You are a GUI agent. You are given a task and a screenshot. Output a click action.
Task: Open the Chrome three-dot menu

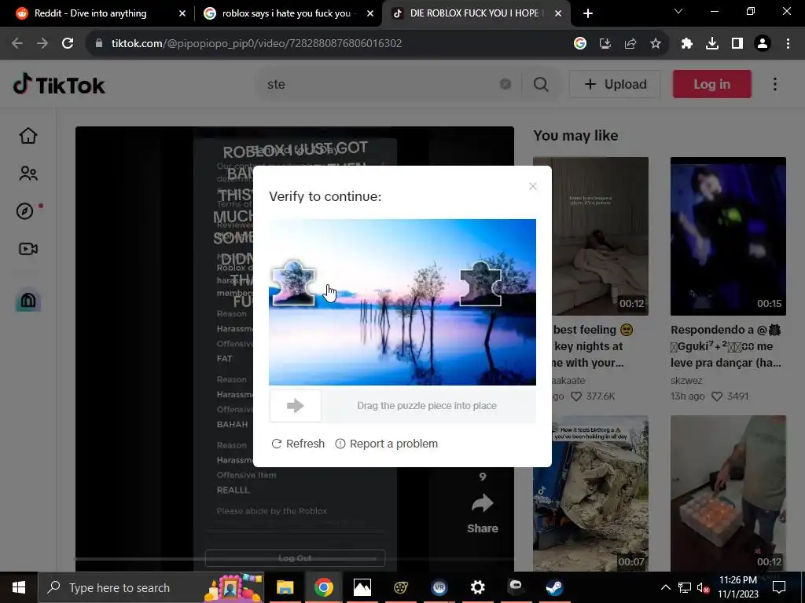(788, 44)
